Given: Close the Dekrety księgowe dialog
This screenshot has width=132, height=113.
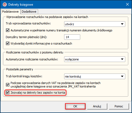Looking at the screenshot, I should pyautogui.click(x=127, y=4).
